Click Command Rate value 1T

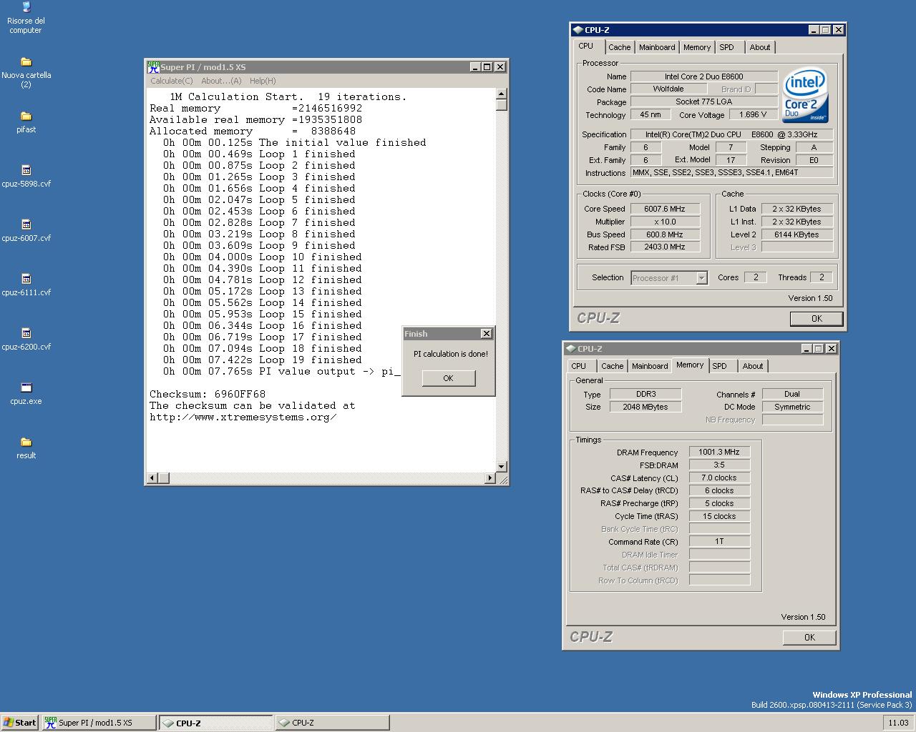coord(719,541)
